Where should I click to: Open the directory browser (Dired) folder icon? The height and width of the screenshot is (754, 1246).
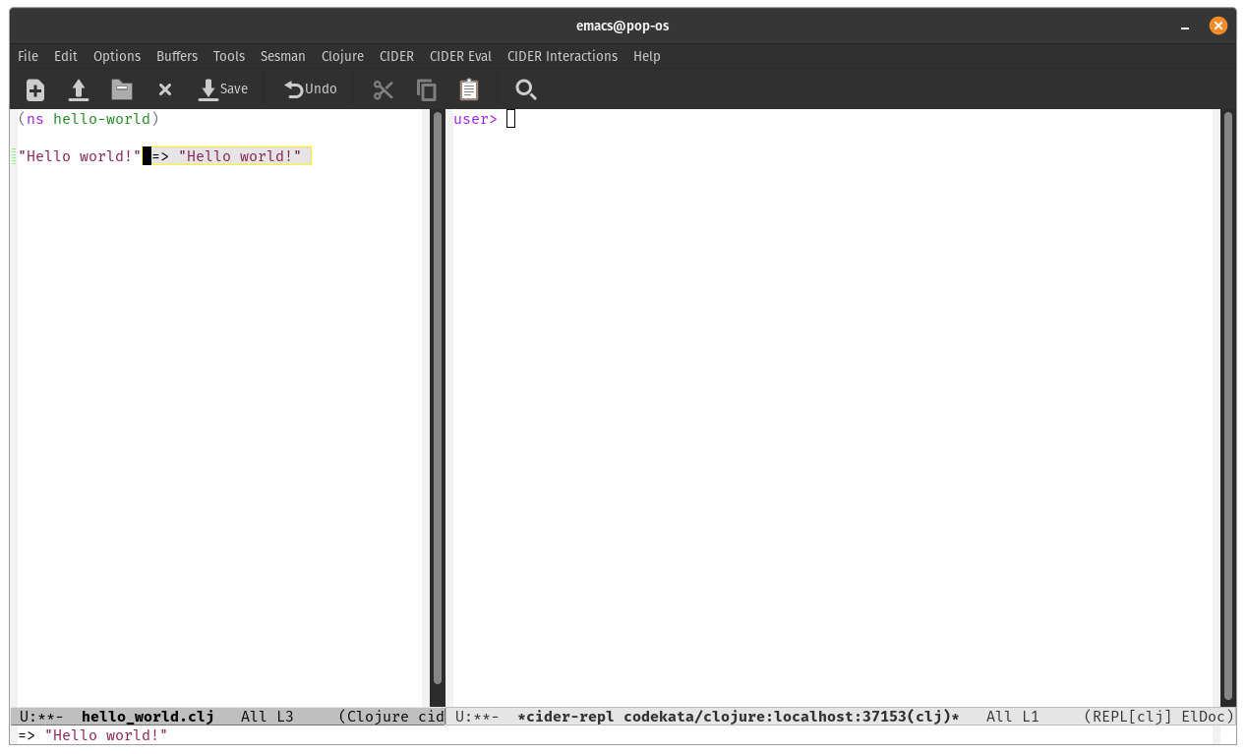point(122,89)
